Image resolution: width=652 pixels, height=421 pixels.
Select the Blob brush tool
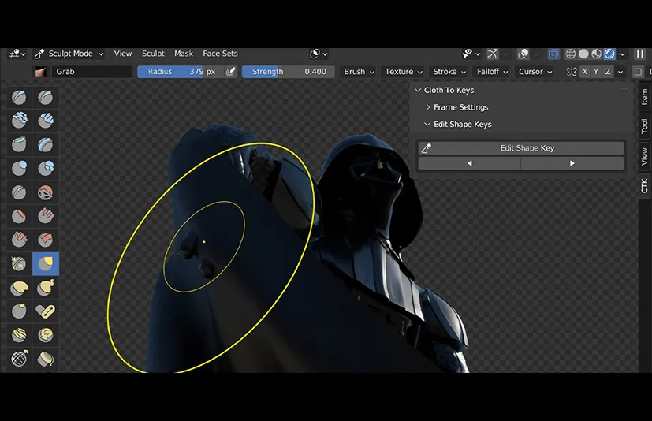click(45, 168)
